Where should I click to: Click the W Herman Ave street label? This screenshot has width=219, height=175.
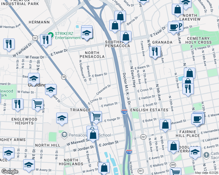(10, 26)
